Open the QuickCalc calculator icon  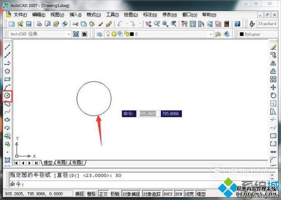tap(227, 24)
